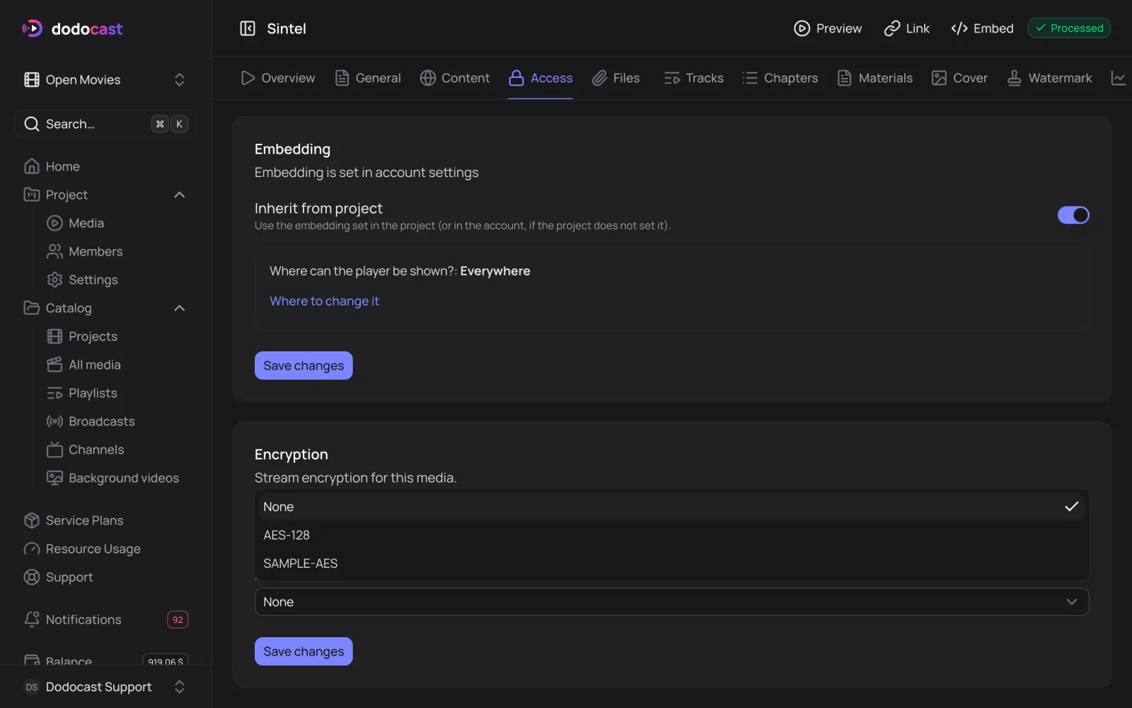
Task: Click the Playlists list icon
Action: (54, 393)
